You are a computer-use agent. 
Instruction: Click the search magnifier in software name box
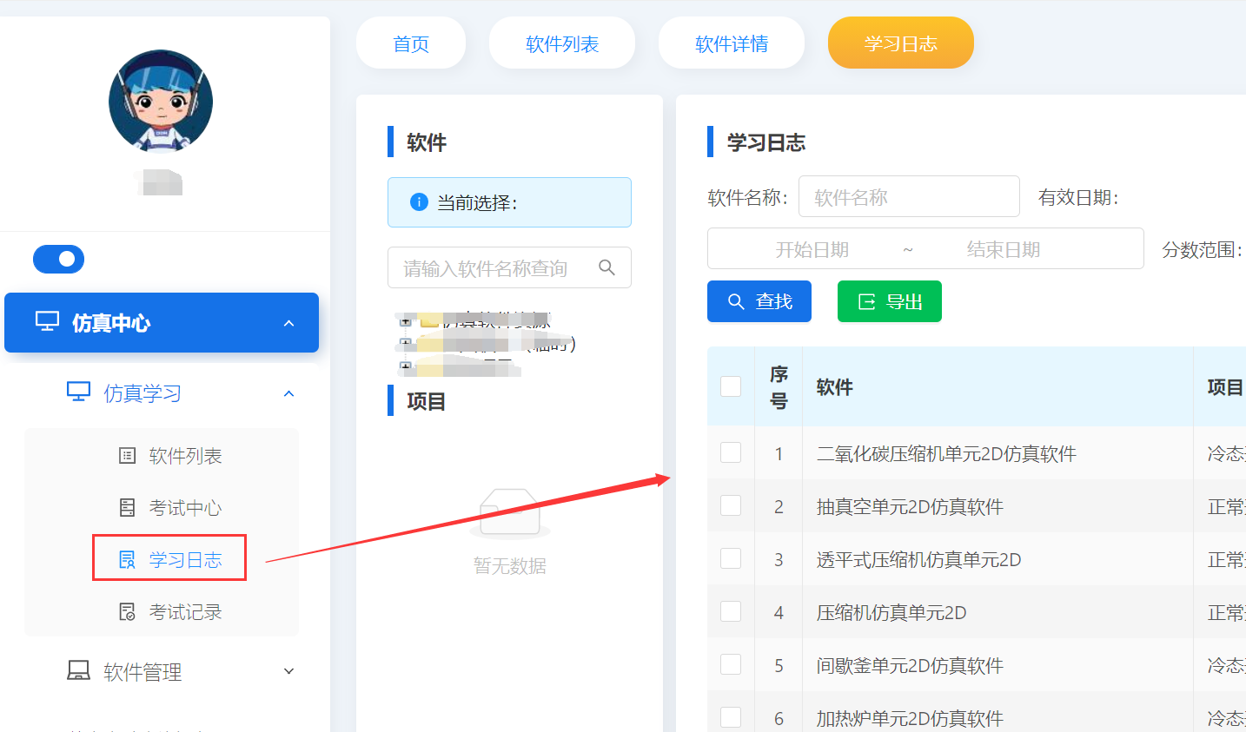click(606, 267)
